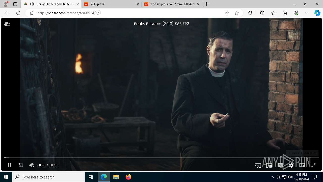This screenshot has width=323, height=182.
Task: Open the Favorites list
Action: tap(274, 13)
